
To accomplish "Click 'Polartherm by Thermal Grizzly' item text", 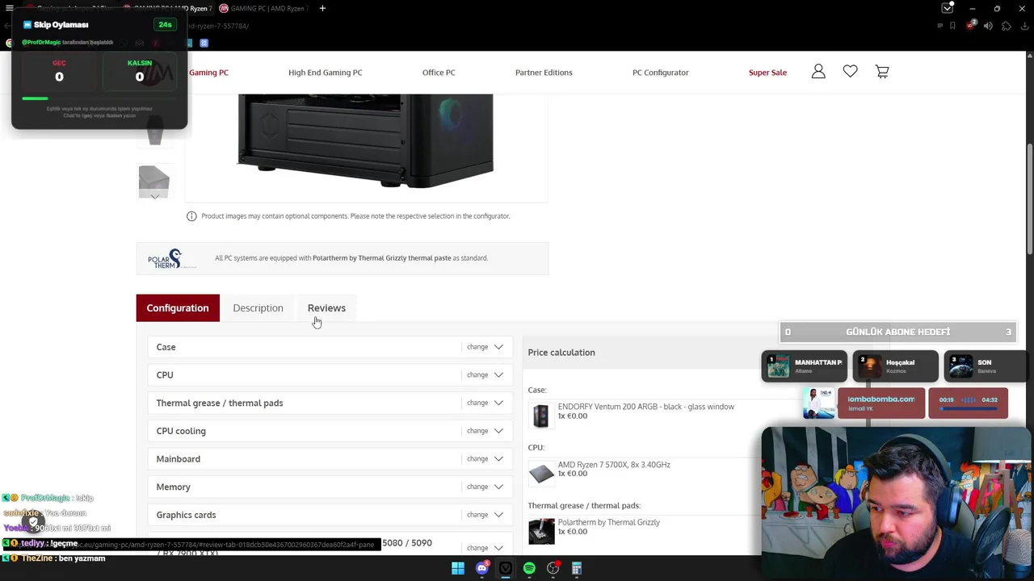I will click(609, 523).
